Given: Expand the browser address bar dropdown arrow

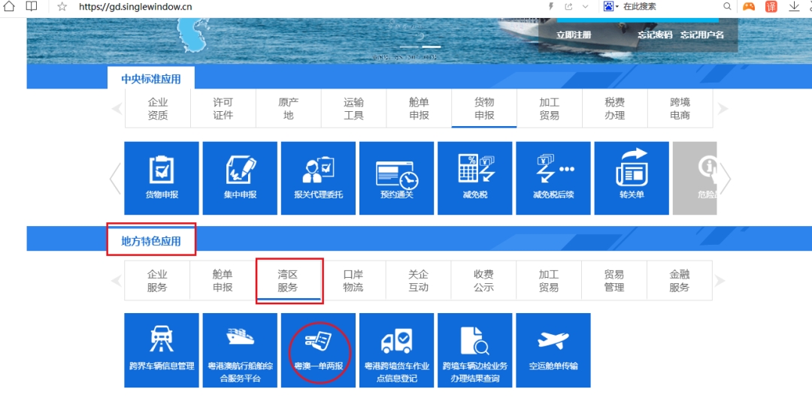Looking at the screenshot, I should [585, 7].
